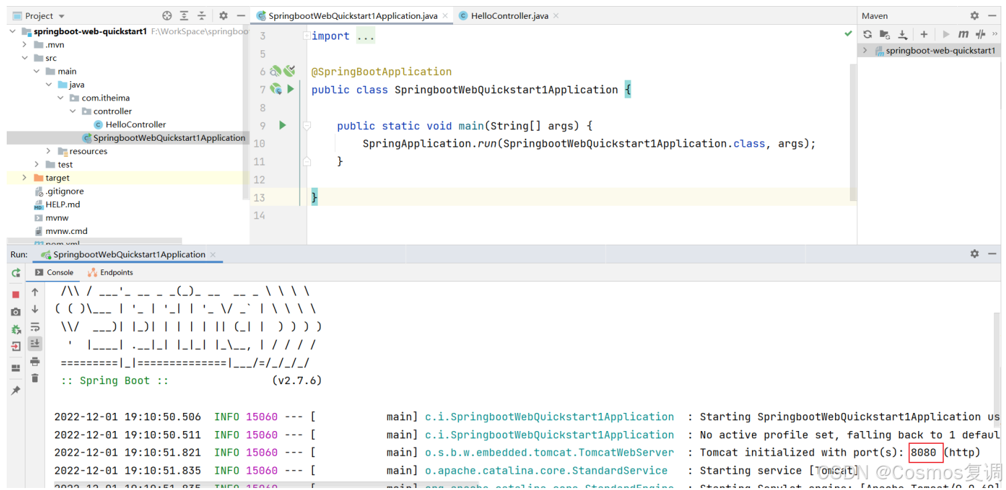Collapse the controller package
This screenshot has width=1006, height=490.
73,111
